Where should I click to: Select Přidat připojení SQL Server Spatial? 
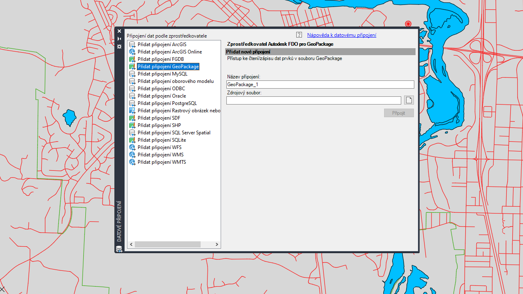[x=174, y=133]
